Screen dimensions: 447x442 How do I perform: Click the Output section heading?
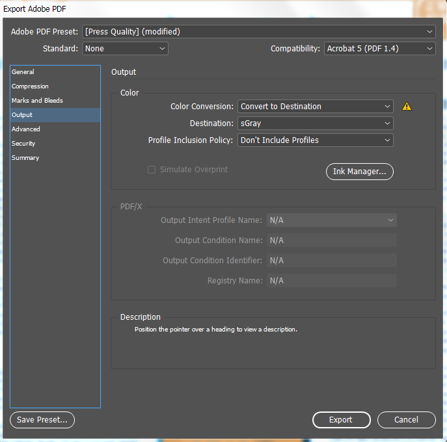124,72
